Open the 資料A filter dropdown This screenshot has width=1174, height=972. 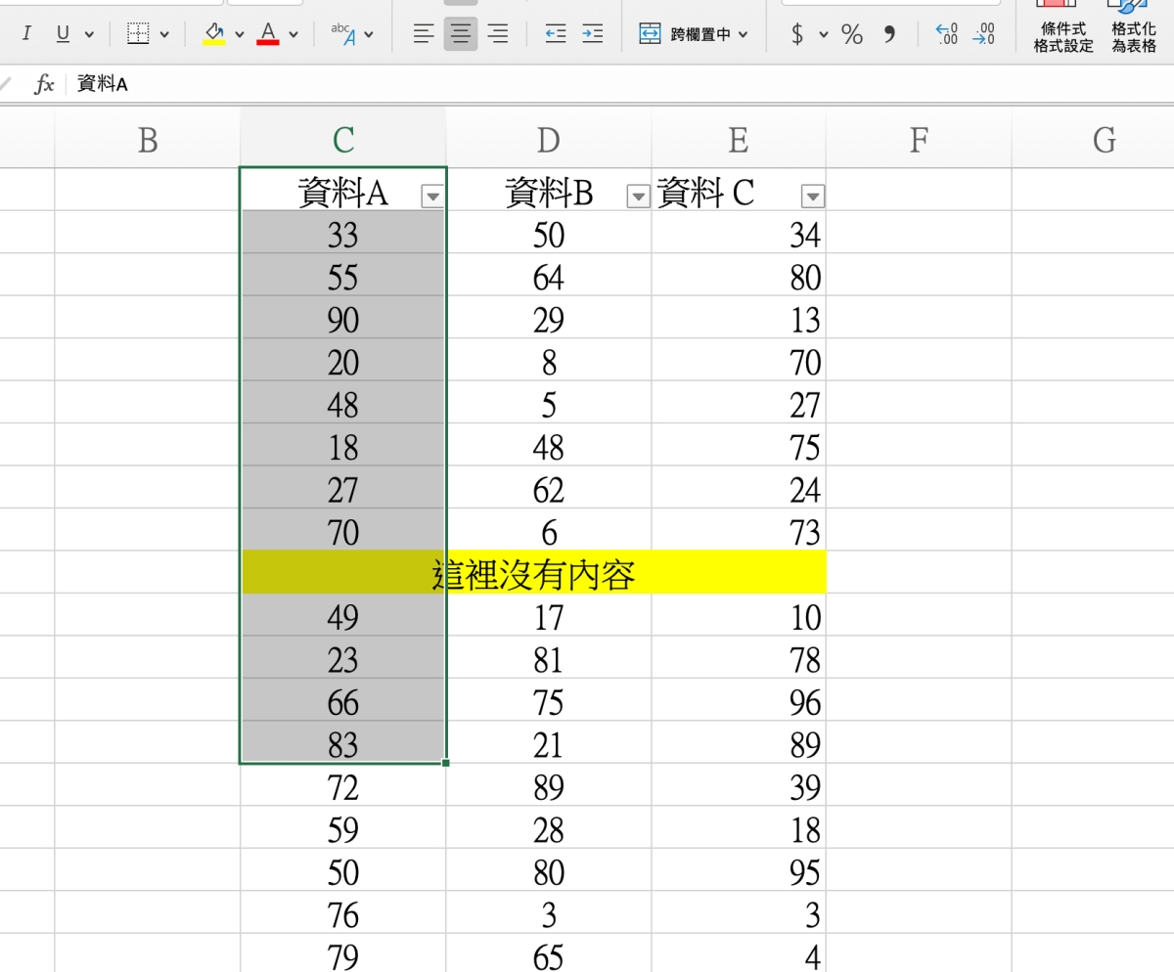tap(431, 197)
